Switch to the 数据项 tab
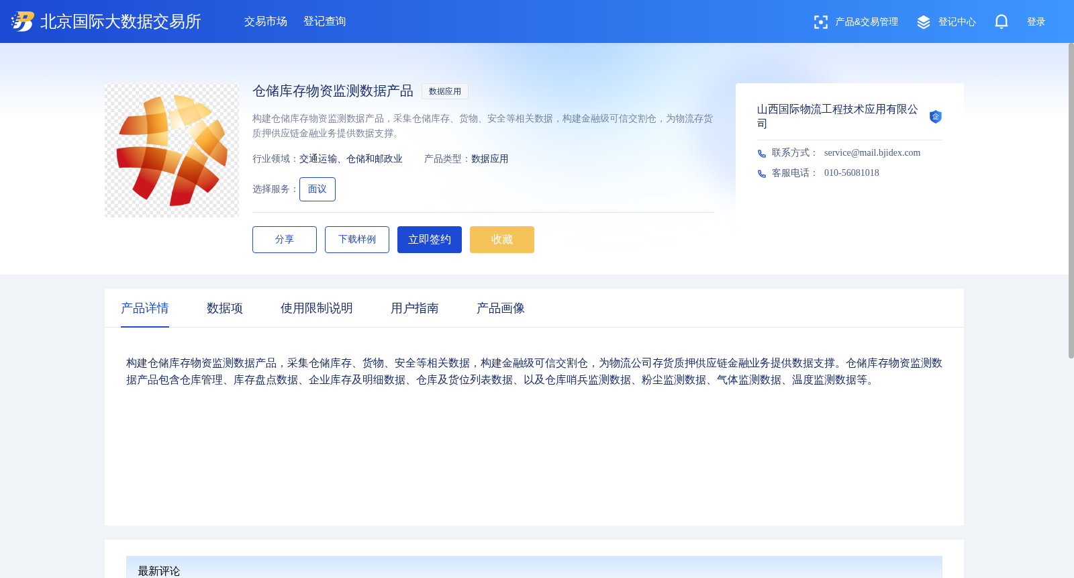This screenshot has width=1074, height=578. [x=225, y=308]
